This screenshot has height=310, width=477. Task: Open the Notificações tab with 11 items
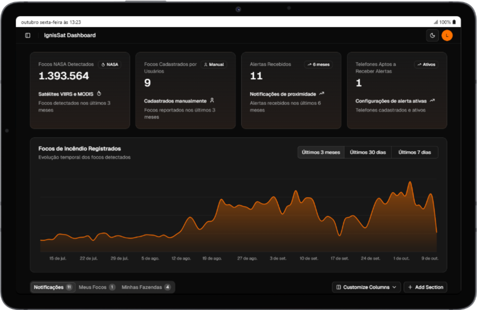click(x=52, y=287)
